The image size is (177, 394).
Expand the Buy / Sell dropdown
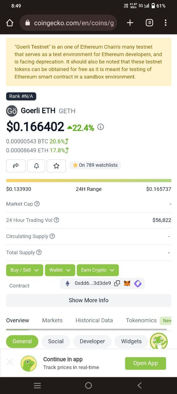click(x=25, y=270)
